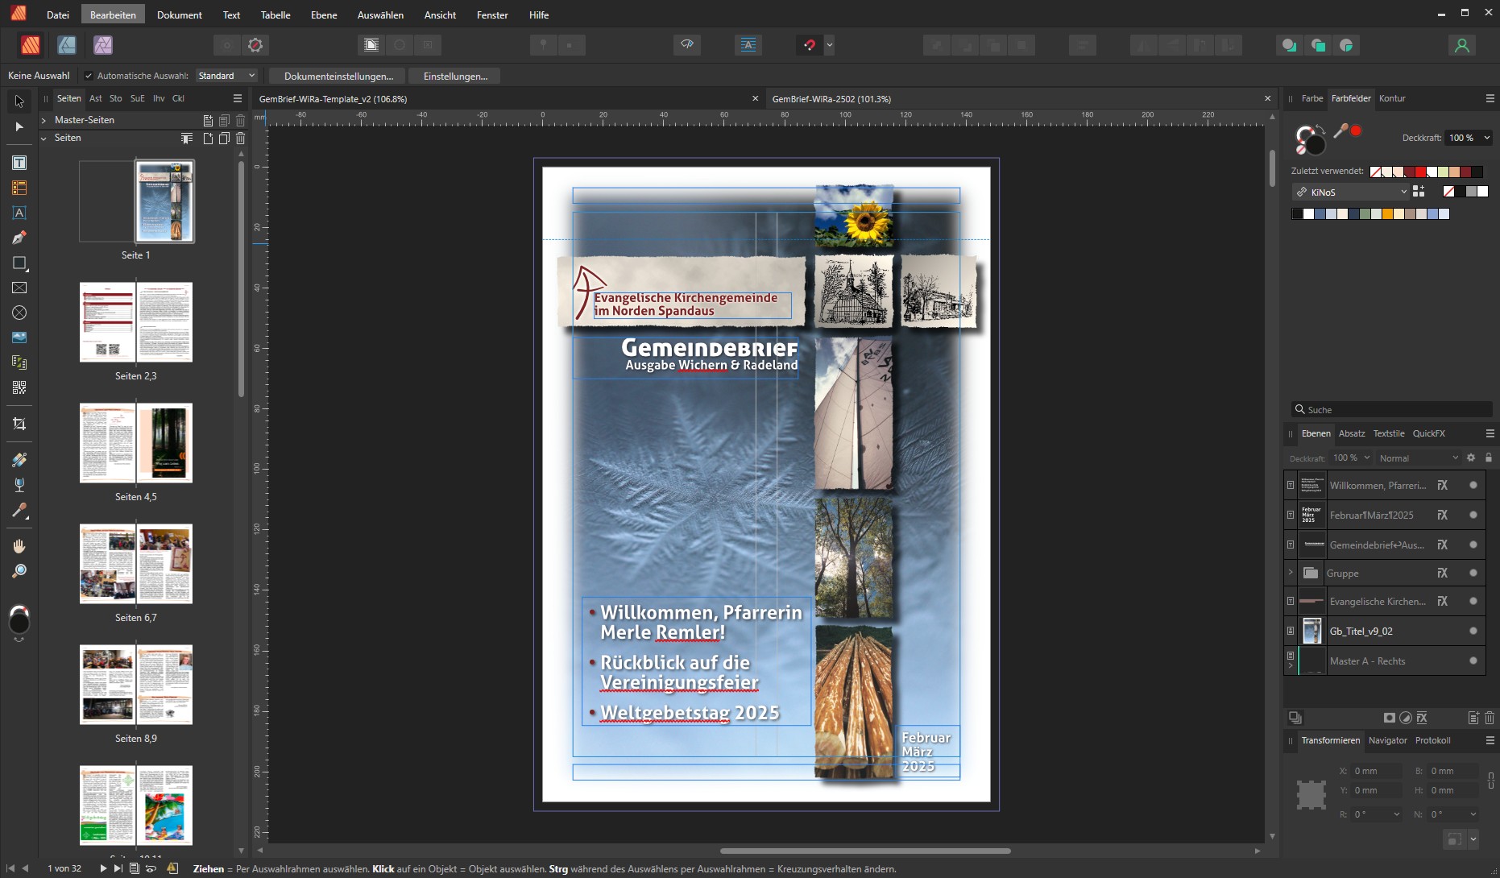The image size is (1500, 878).
Task: Select the Zoom tool
Action: 19,571
